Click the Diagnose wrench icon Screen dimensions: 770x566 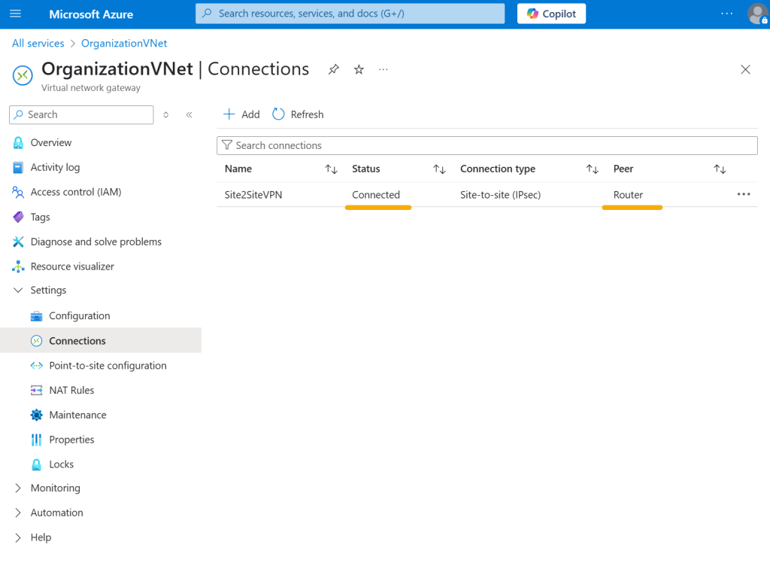point(18,242)
